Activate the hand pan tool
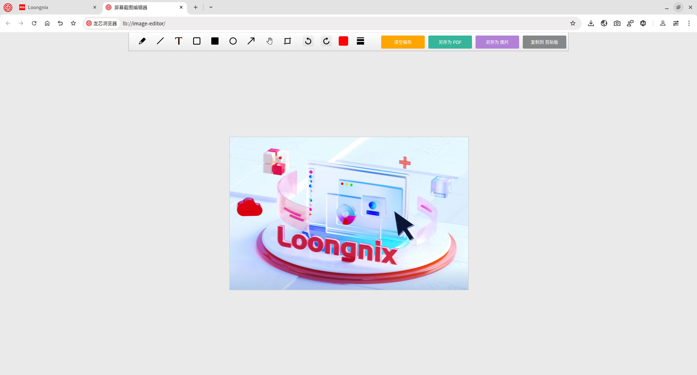697x375 pixels. pos(269,41)
